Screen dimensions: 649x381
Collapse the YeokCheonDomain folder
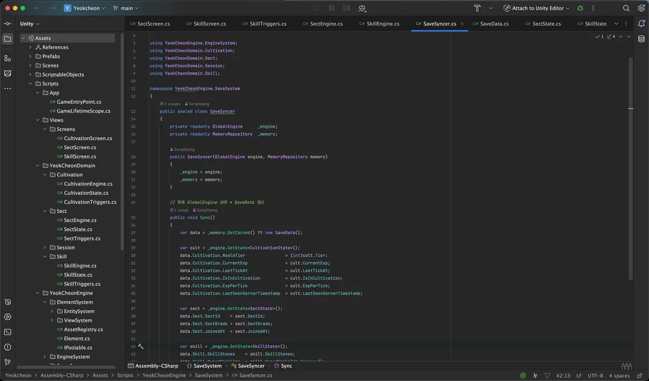click(38, 165)
